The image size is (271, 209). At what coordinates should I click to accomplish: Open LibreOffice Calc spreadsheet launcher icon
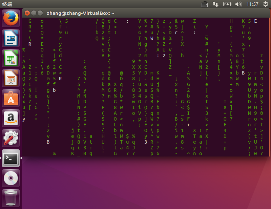click(x=11, y=58)
